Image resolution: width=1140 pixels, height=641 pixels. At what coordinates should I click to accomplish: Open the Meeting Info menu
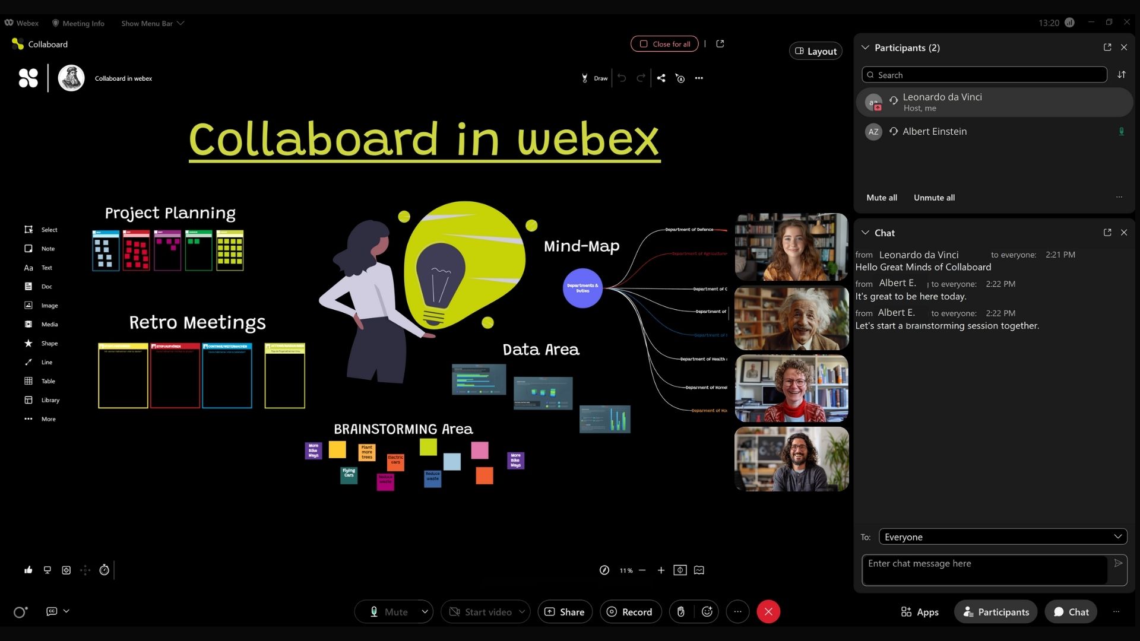click(x=78, y=23)
